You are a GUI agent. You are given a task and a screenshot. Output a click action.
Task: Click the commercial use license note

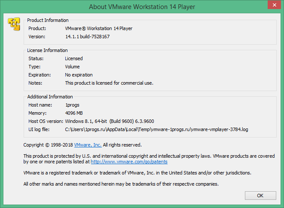(109, 83)
